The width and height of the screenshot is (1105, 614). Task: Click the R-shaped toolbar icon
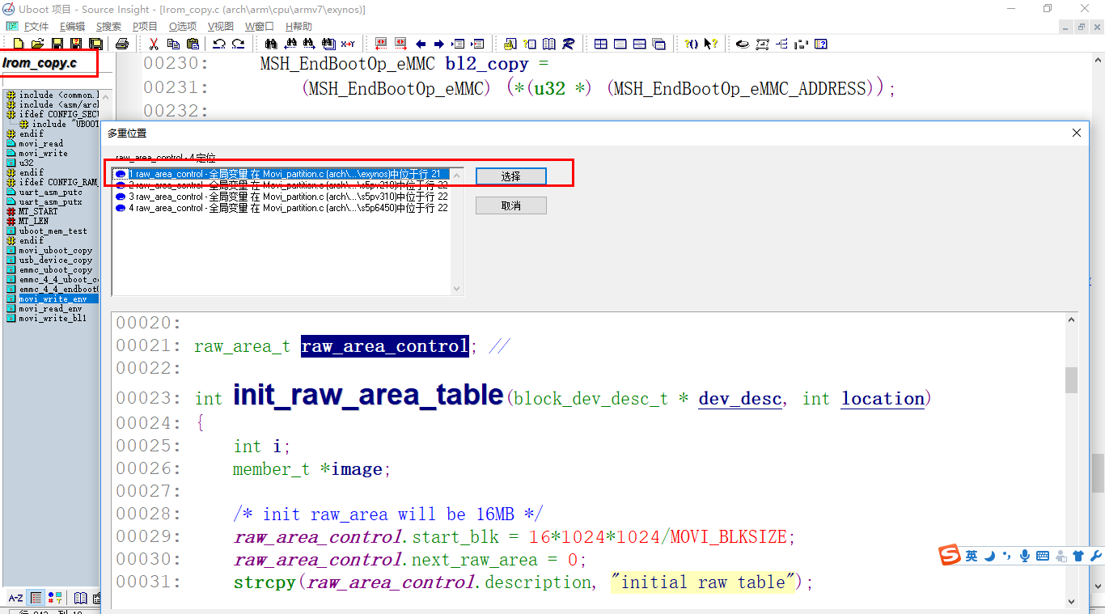[x=569, y=44]
